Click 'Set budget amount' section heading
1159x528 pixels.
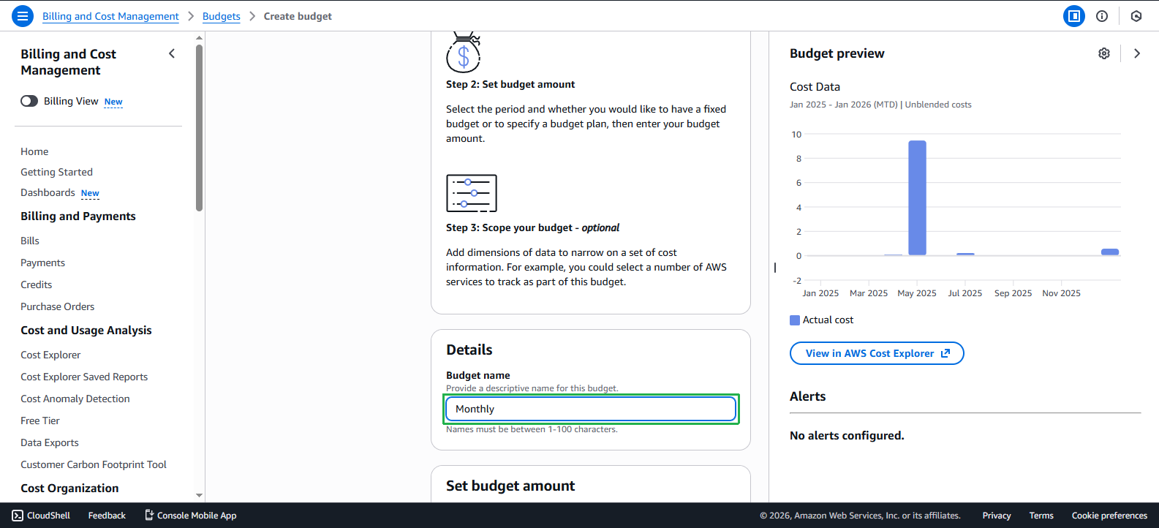point(510,486)
